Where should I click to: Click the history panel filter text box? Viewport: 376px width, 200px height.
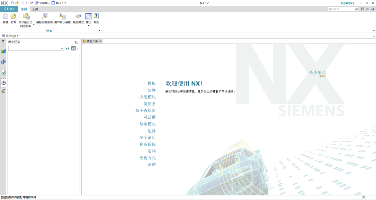click(34, 48)
